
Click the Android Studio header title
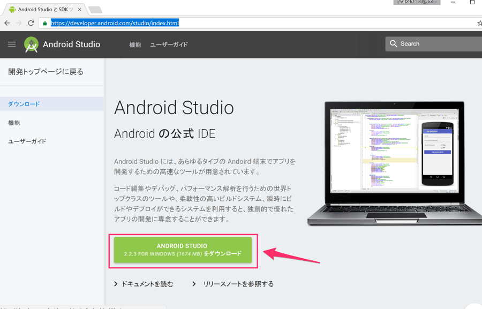point(71,44)
